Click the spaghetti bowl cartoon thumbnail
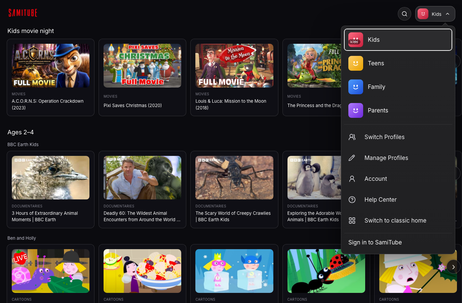 tap(143, 271)
